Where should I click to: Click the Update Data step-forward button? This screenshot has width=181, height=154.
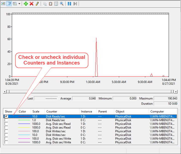coord(75,4)
